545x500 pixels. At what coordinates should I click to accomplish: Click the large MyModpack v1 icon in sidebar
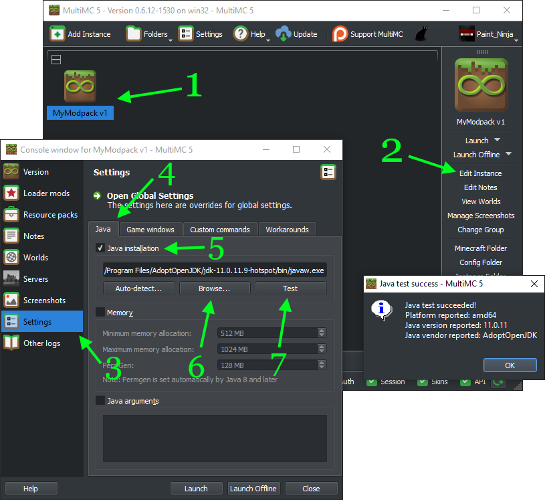pyautogui.click(x=481, y=85)
